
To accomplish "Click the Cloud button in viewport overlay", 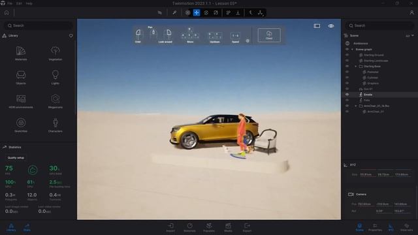I will point(269,35).
